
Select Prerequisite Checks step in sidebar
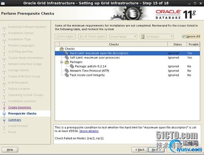coord(22,113)
